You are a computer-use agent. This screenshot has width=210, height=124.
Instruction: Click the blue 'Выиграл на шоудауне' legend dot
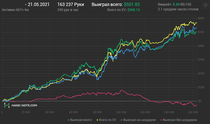[121, 120]
